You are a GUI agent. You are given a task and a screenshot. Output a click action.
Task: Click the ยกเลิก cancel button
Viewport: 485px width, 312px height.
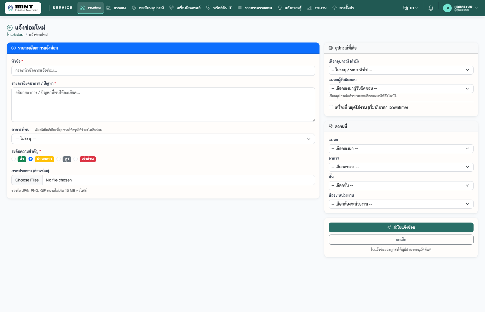[401, 240]
